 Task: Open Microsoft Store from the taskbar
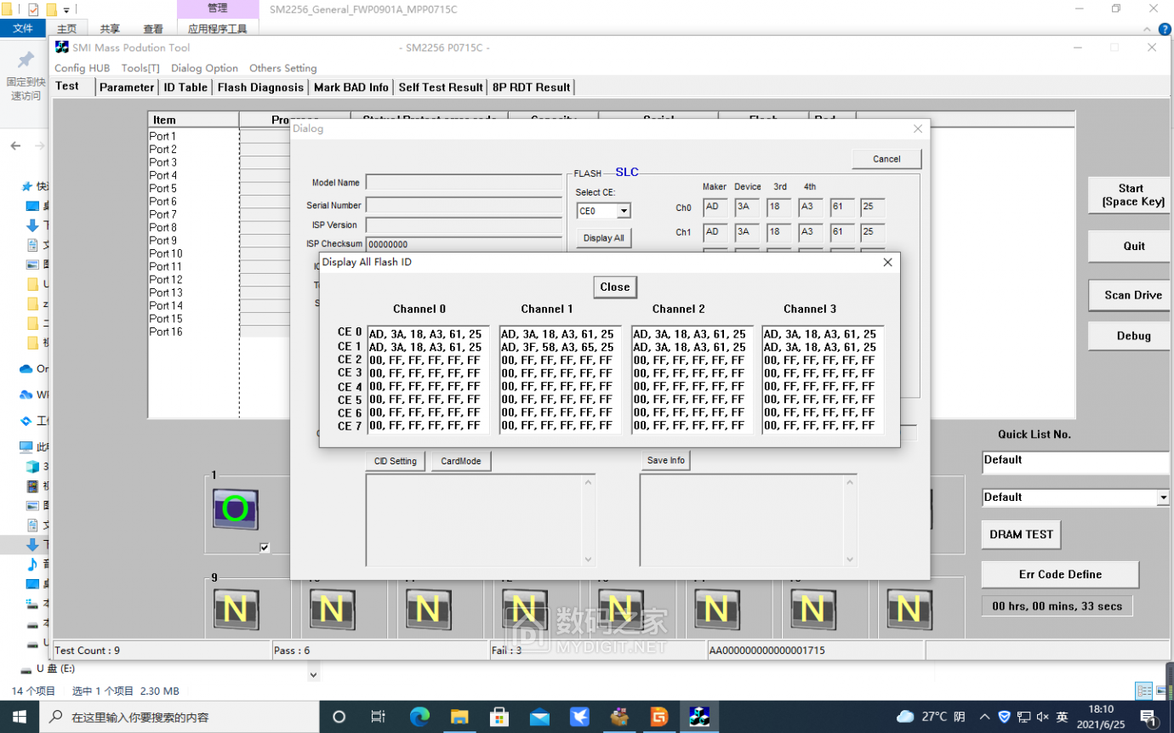tap(499, 716)
